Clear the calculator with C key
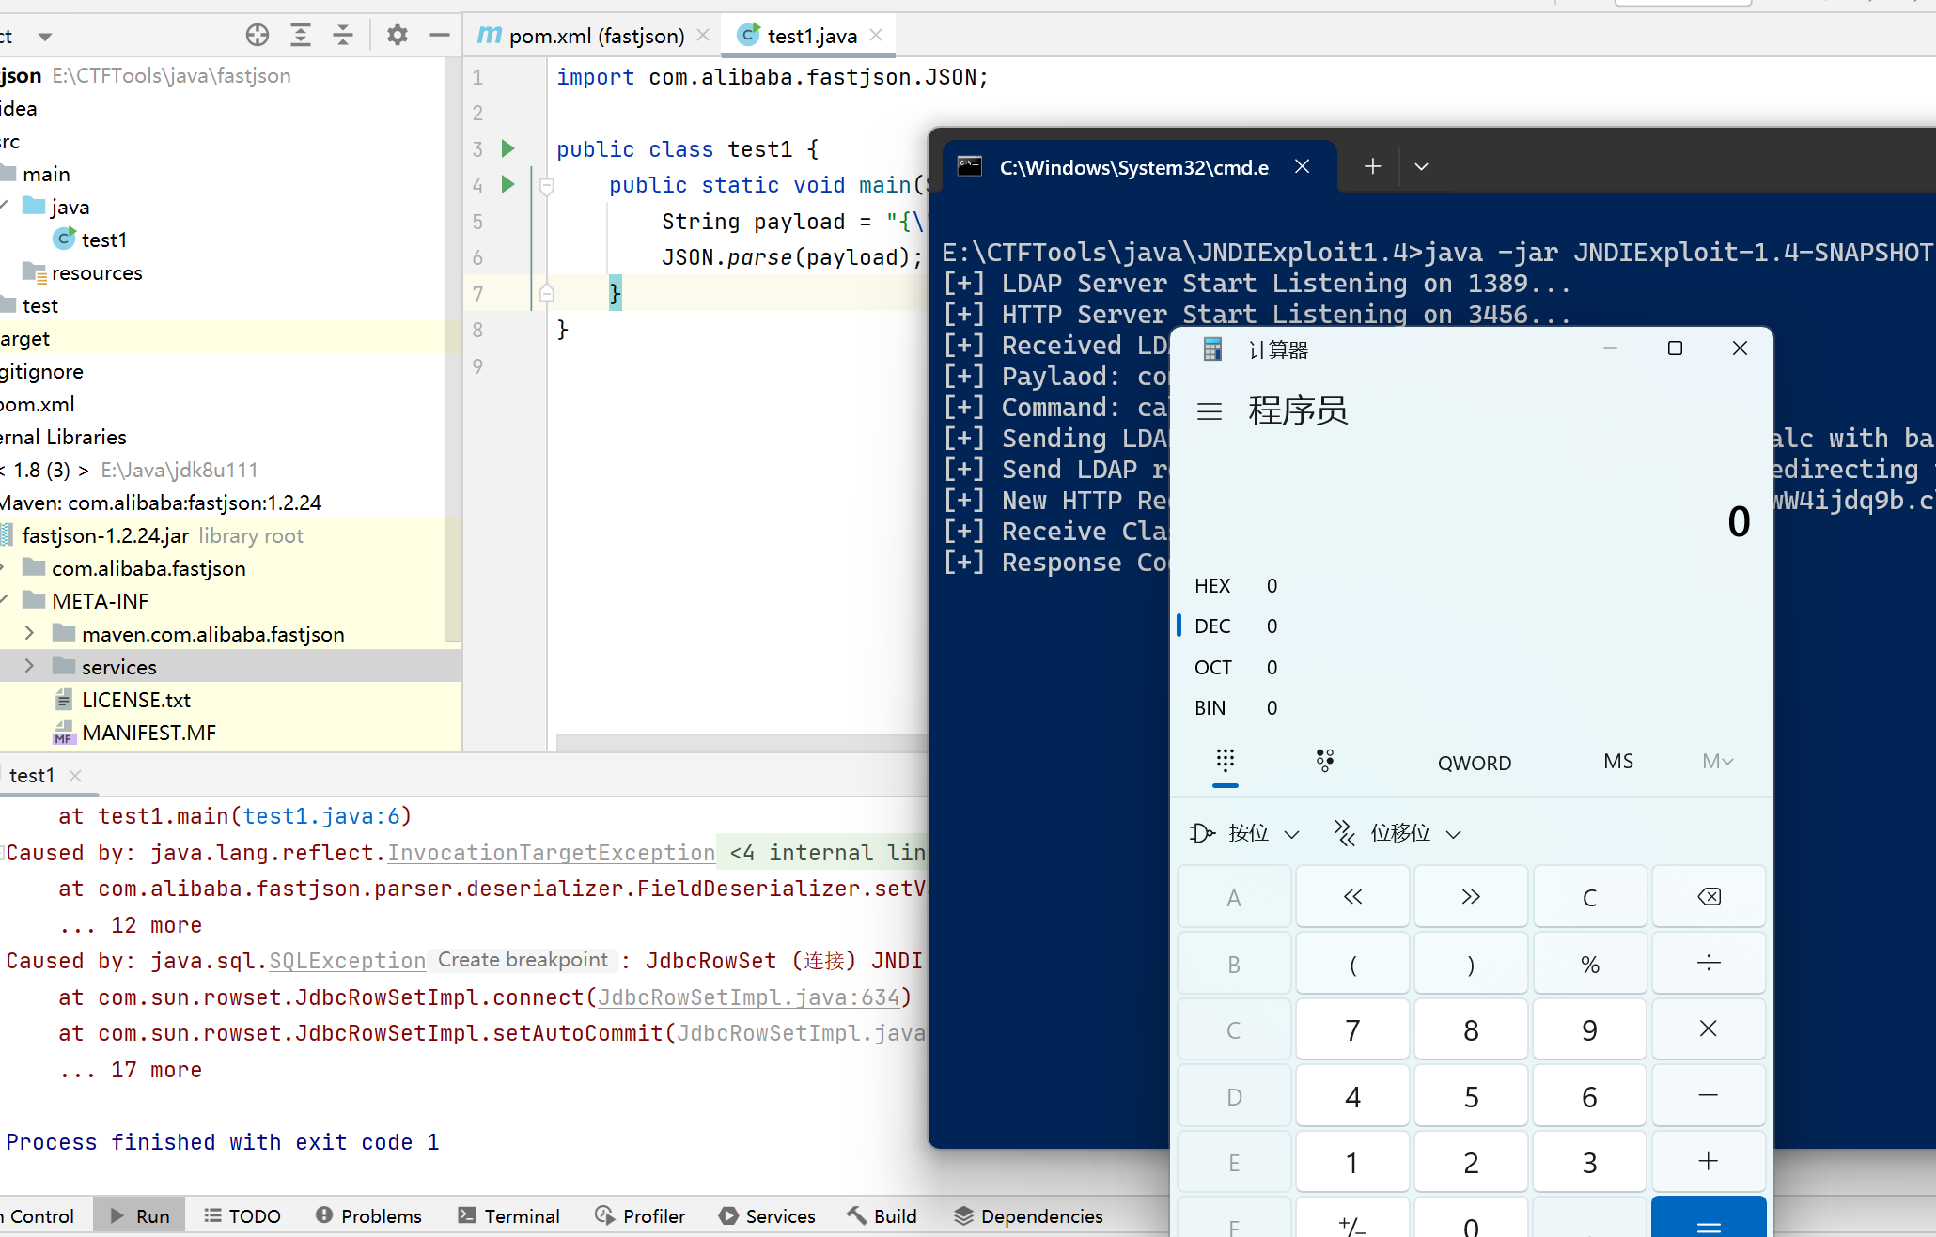Screen dimensions: 1936x1237 [1589, 897]
